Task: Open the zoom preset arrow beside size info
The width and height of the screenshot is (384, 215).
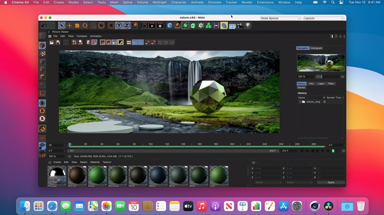Action: (x=69, y=156)
